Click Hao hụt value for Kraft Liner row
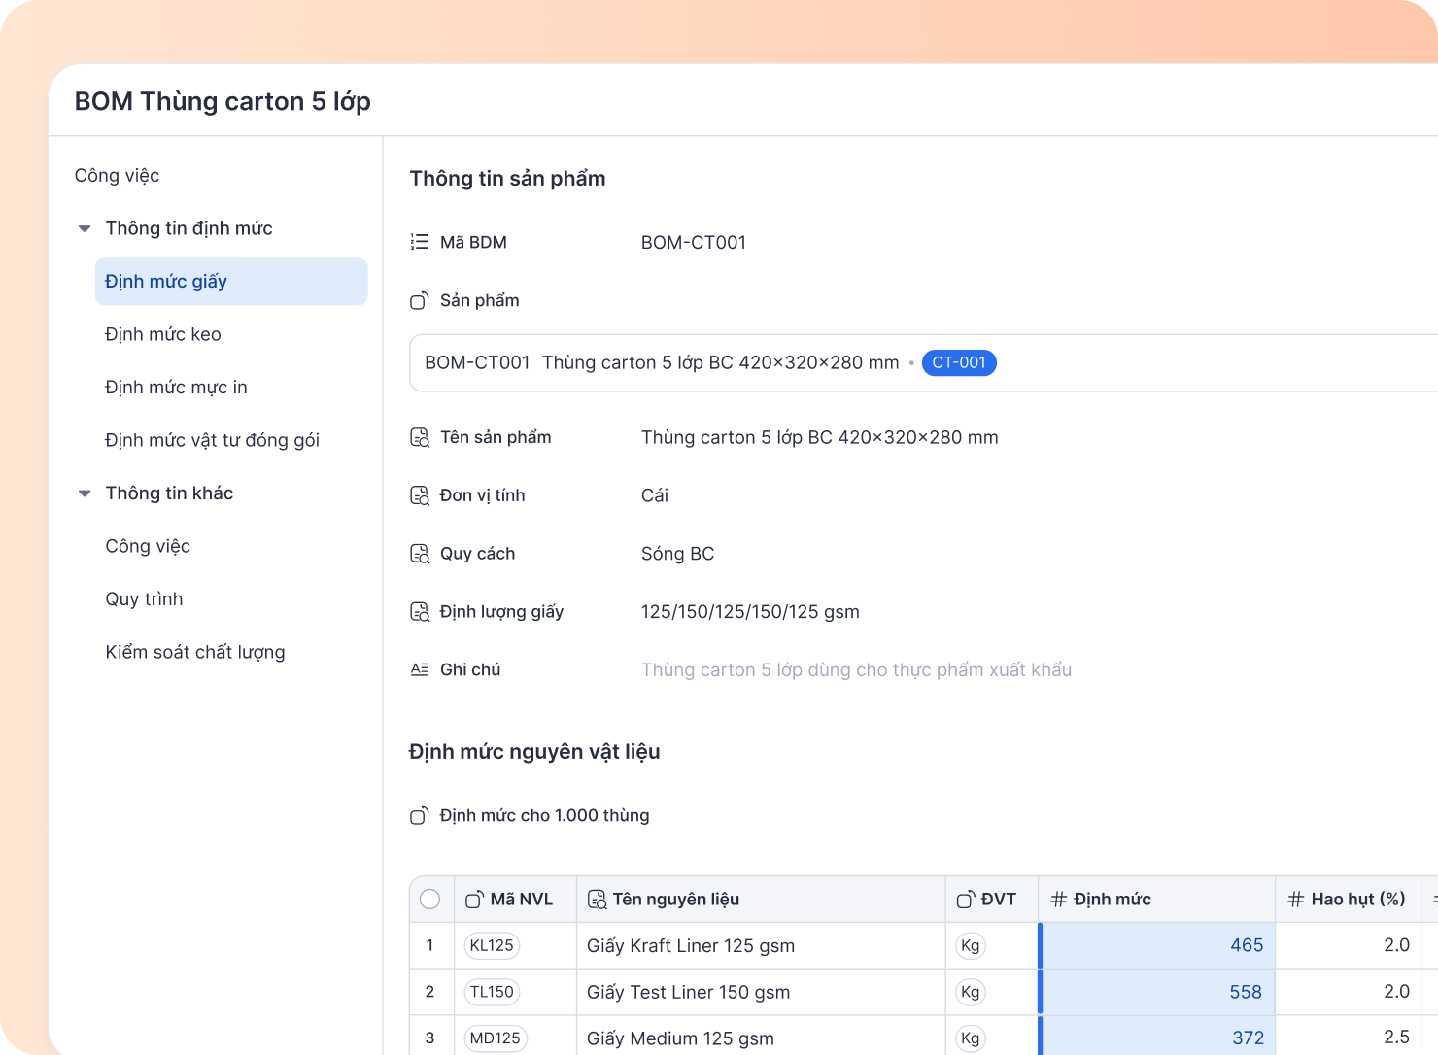Viewport: 1438px width, 1055px height. [1396, 946]
